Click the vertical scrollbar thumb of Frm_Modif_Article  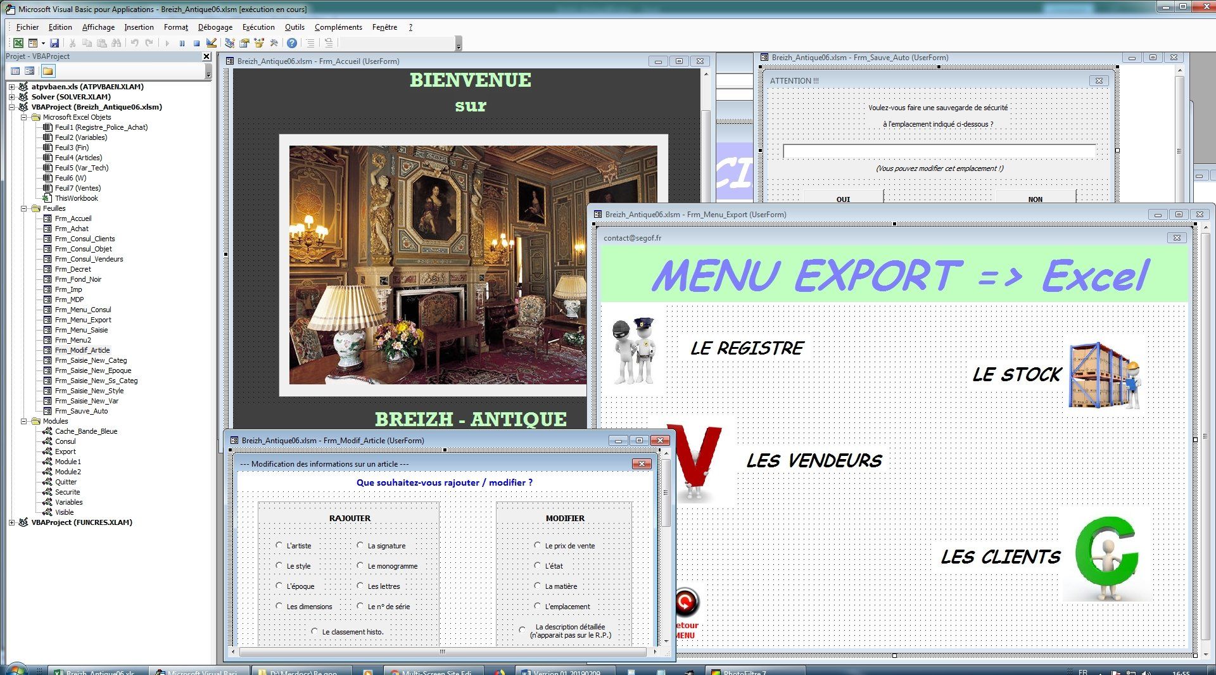click(666, 493)
